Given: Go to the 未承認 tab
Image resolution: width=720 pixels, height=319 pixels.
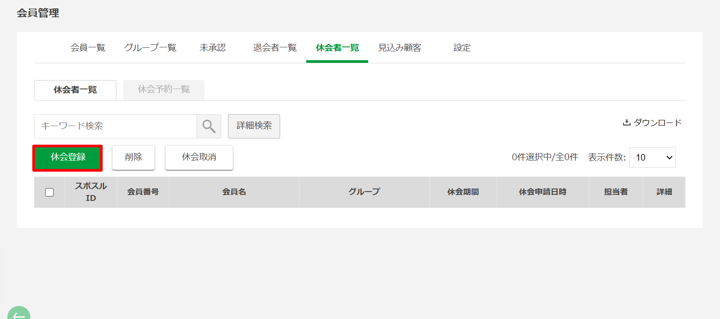Looking at the screenshot, I should click(x=213, y=48).
